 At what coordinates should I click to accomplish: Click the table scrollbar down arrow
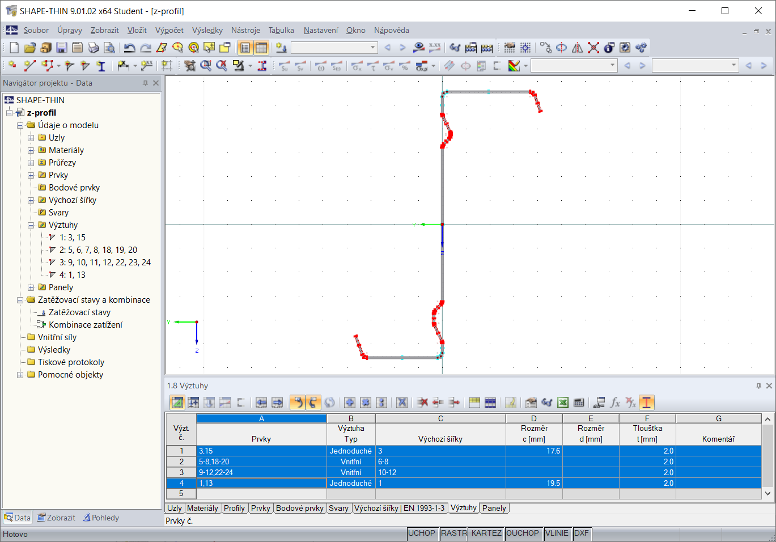coord(767,493)
